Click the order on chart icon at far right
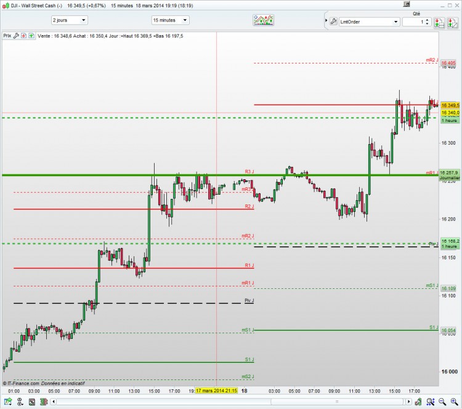 pos(453,22)
